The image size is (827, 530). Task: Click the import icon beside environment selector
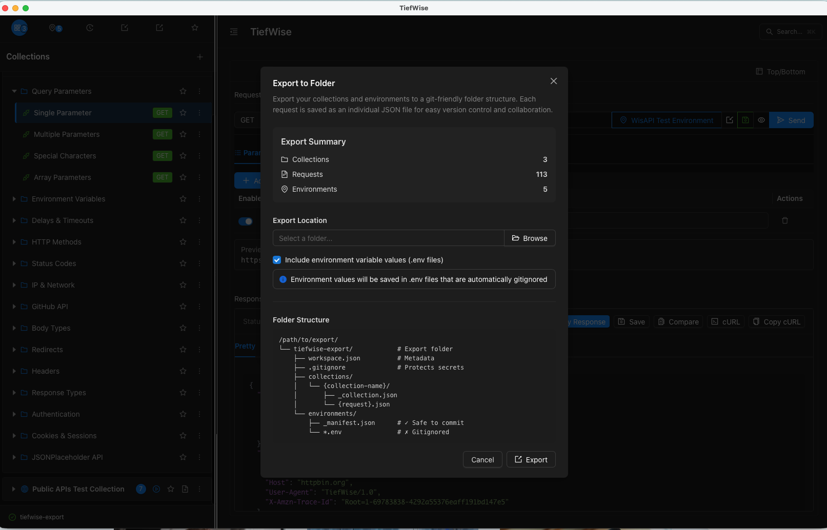click(730, 120)
